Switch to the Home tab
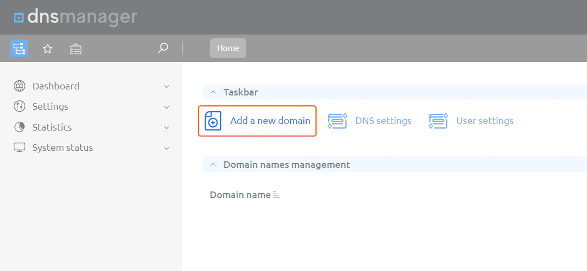This screenshot has height=271, width=587. point(228,48)
